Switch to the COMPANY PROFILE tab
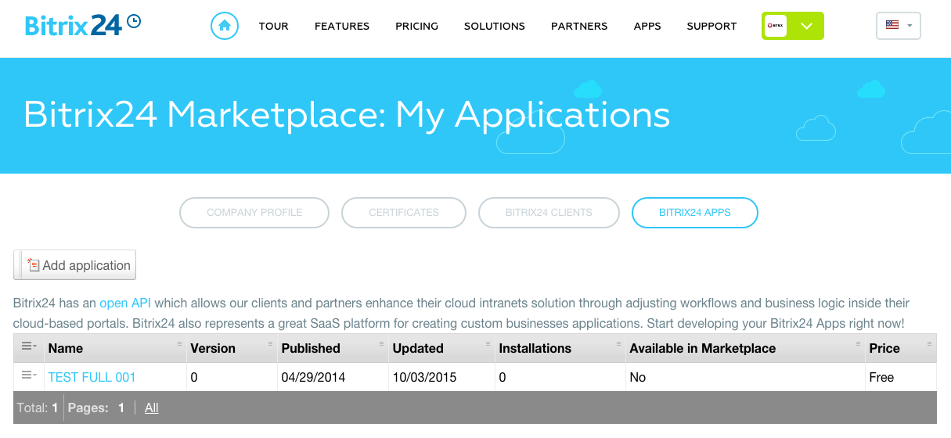The height and width of the screenshot is (438, 951). click(254, 212)
